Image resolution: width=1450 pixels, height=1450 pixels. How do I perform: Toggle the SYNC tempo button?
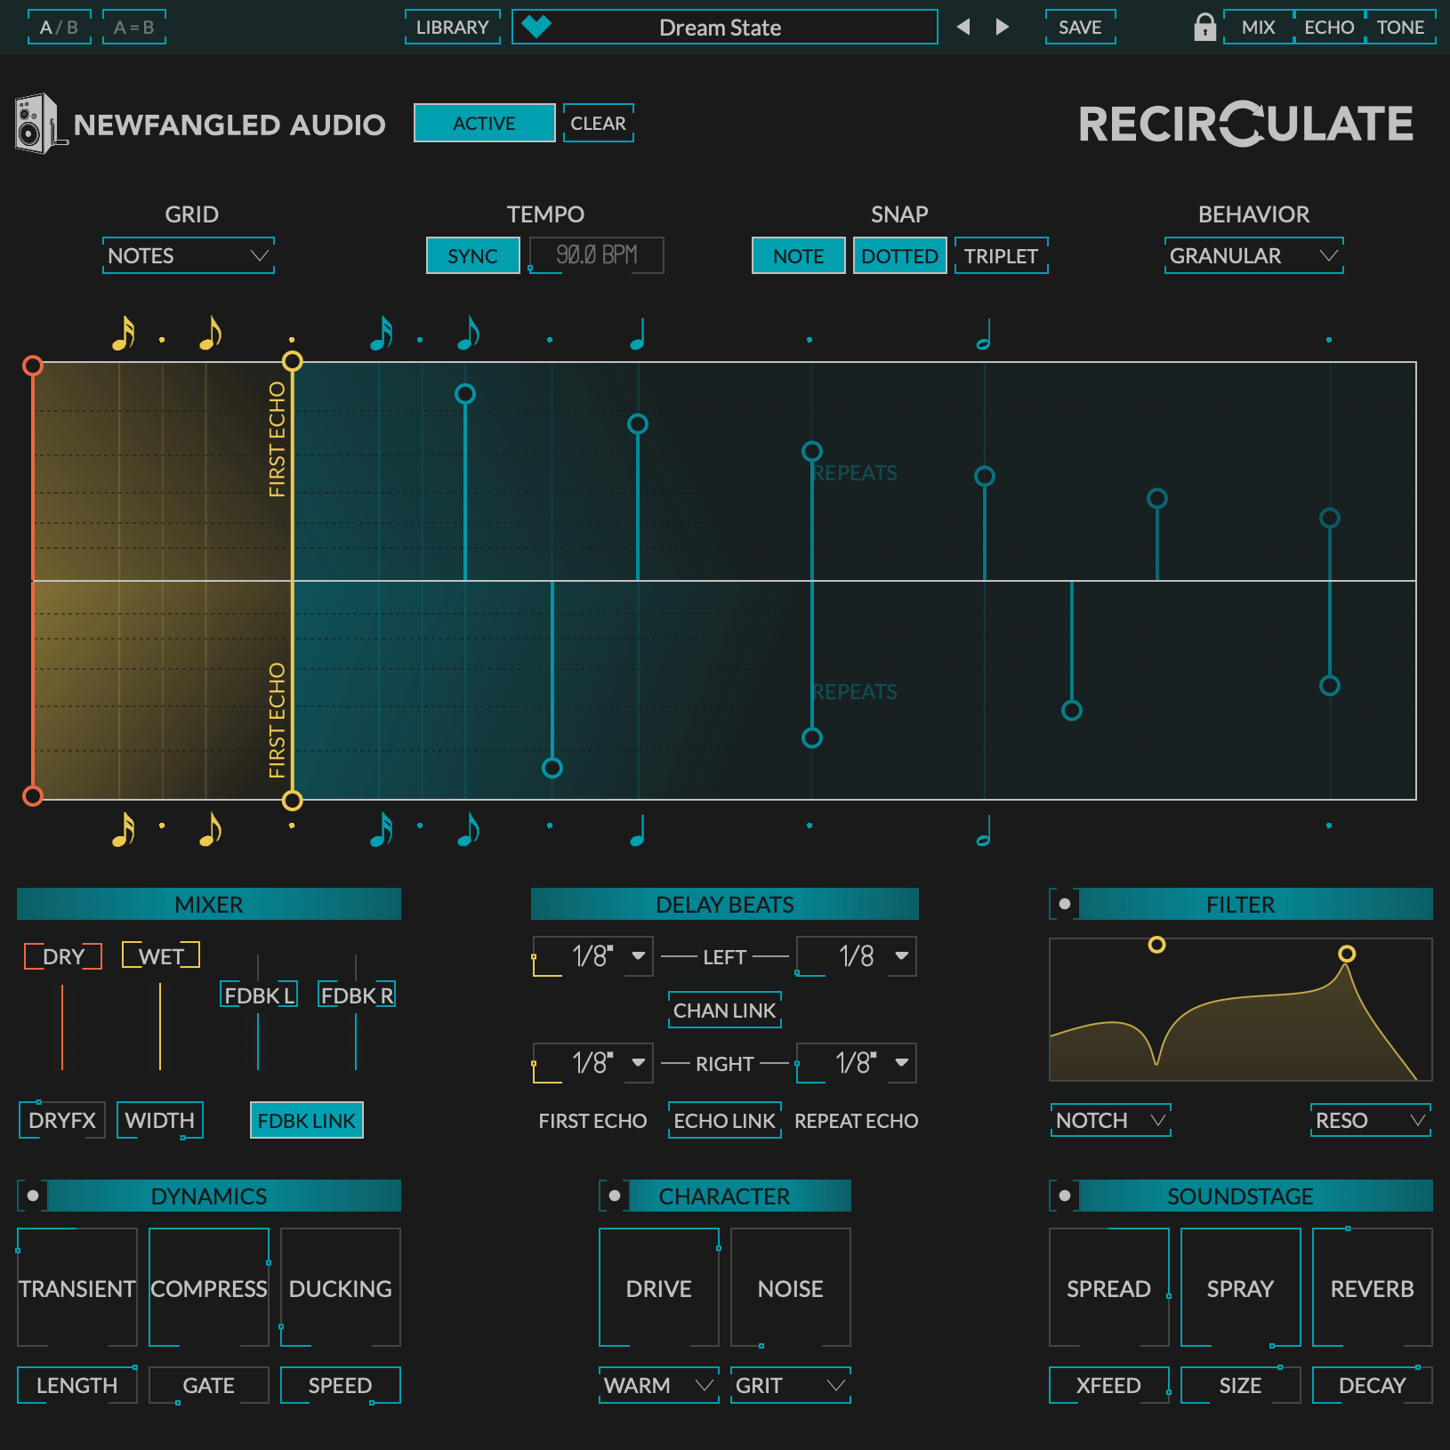472,255
